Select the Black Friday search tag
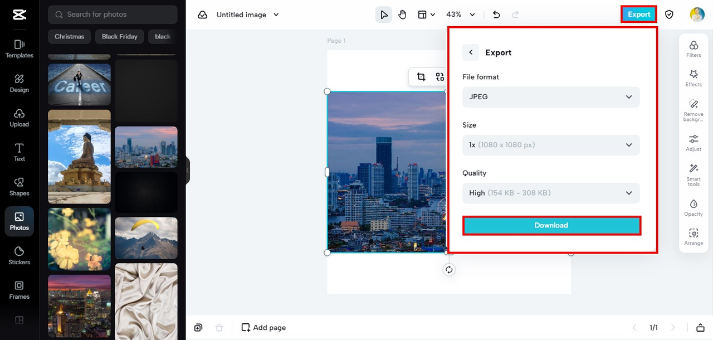The image size is (713, 340). tap(119, 37)
